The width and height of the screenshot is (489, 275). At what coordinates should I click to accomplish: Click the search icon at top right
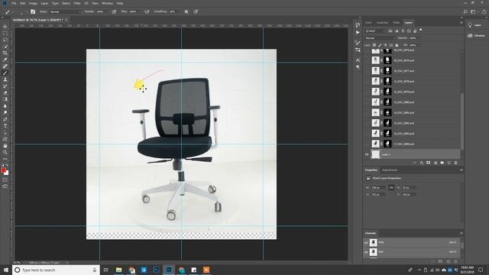(465, 11)
